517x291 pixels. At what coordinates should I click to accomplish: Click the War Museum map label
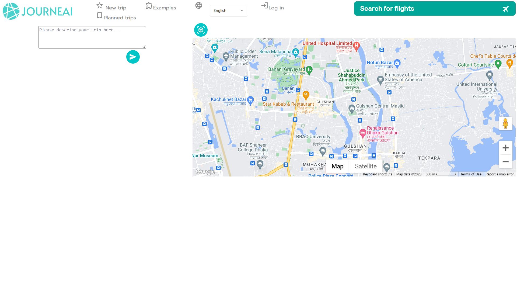click(x=205, y=156)
